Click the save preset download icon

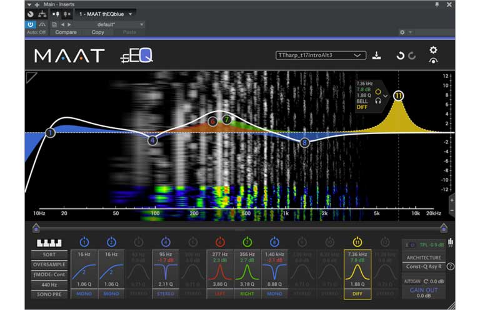pos(376,56)
